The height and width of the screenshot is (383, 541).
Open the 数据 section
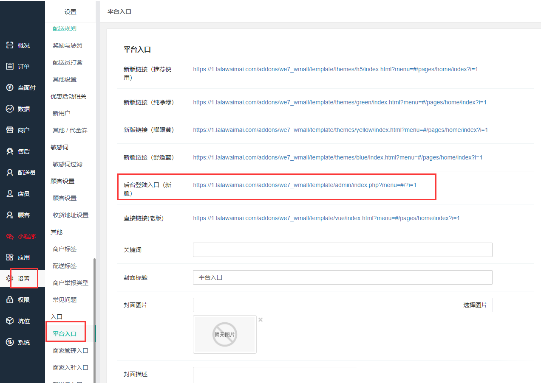point(24,109)
